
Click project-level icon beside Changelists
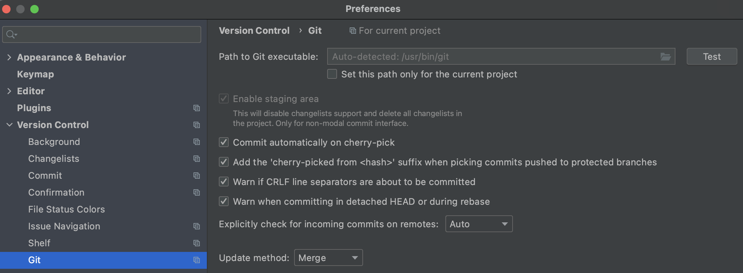click(x=197, y=159)
